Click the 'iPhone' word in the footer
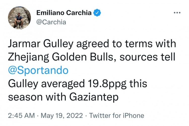The image size is (189, 126). [x=133, y=115]
